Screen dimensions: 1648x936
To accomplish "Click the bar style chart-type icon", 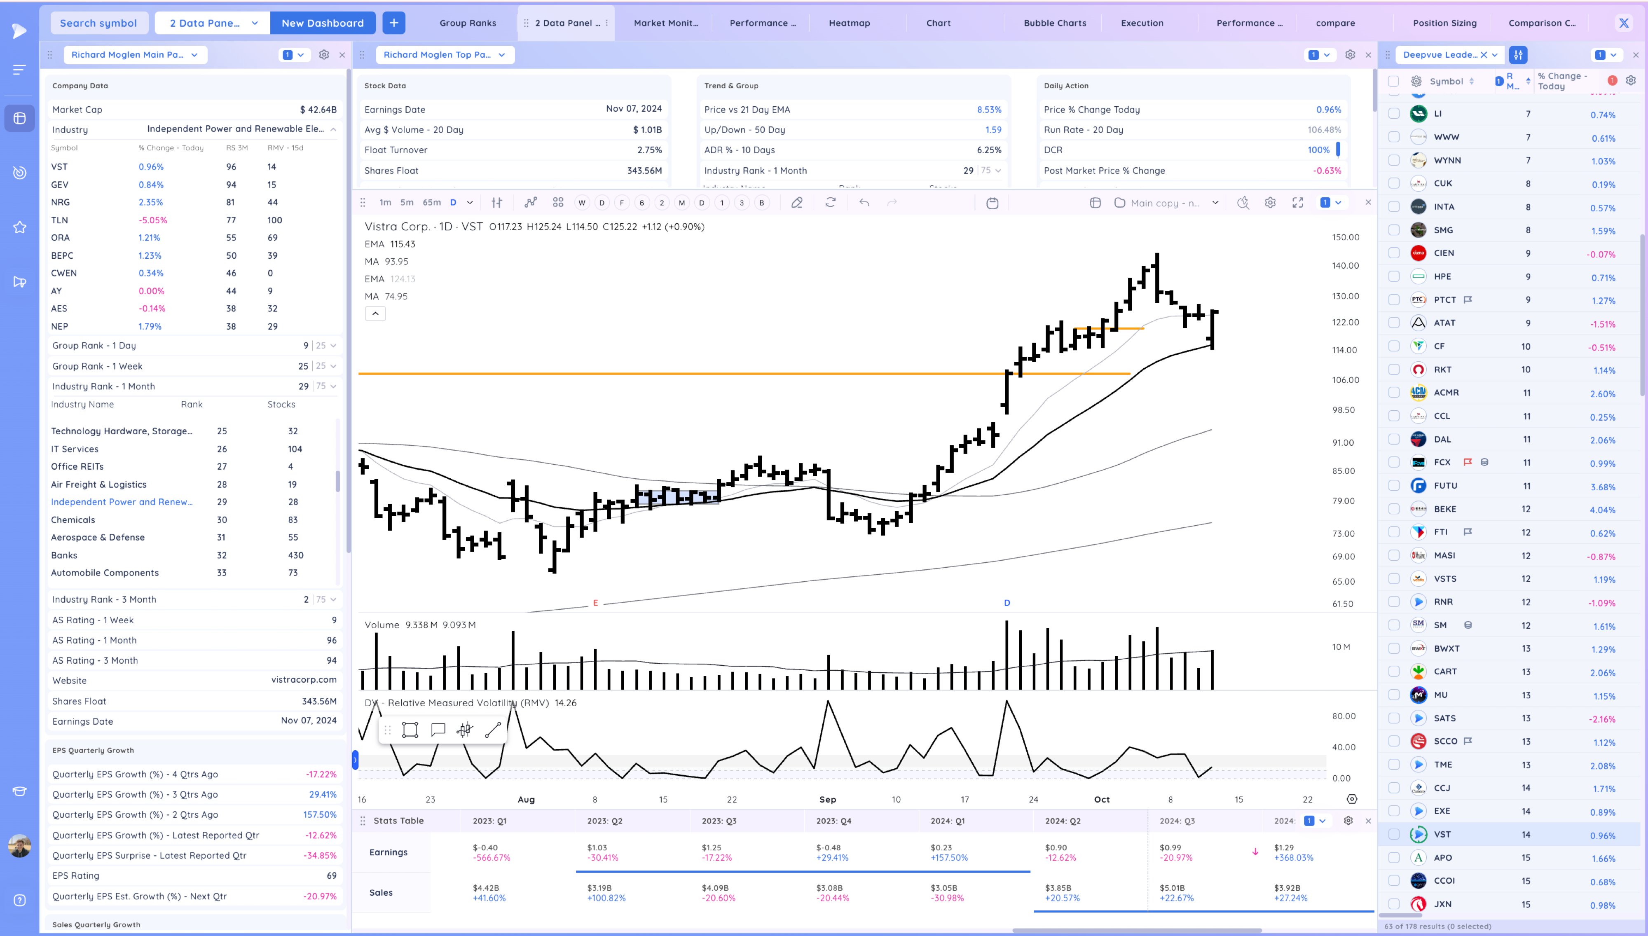I will point(497,203).
